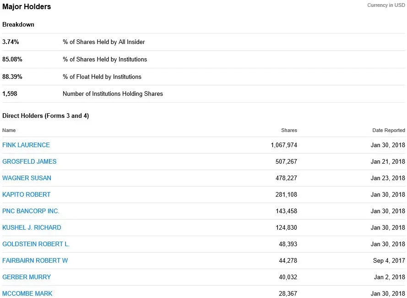This screenshot has height=298, width=407.
Task: Click the Currency in USD label
Action: coord(386,6)
